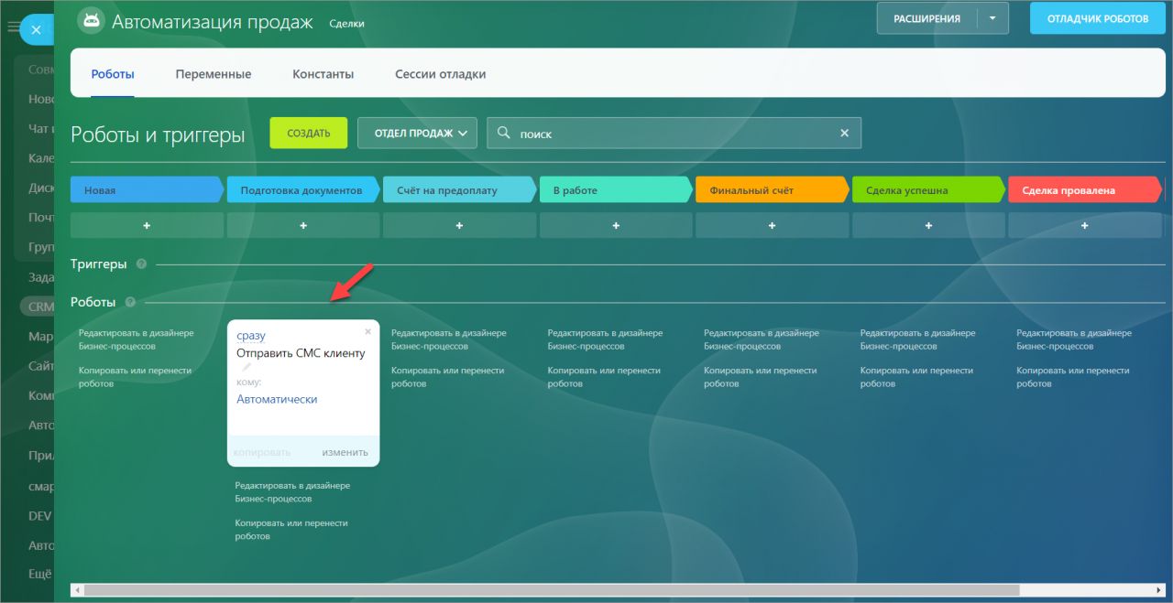Add a robot with plus under Подготовка документов
The height and width of the screenshot is (603, 1173).
pos(303,225)
